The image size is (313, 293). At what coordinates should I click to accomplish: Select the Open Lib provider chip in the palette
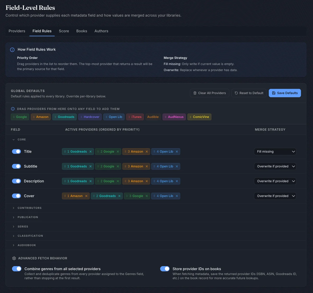click(114, 117)
